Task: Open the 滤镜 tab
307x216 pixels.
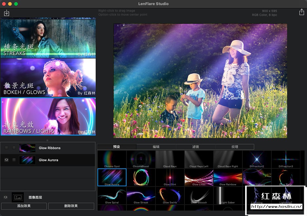Action: tap(196, 147)
